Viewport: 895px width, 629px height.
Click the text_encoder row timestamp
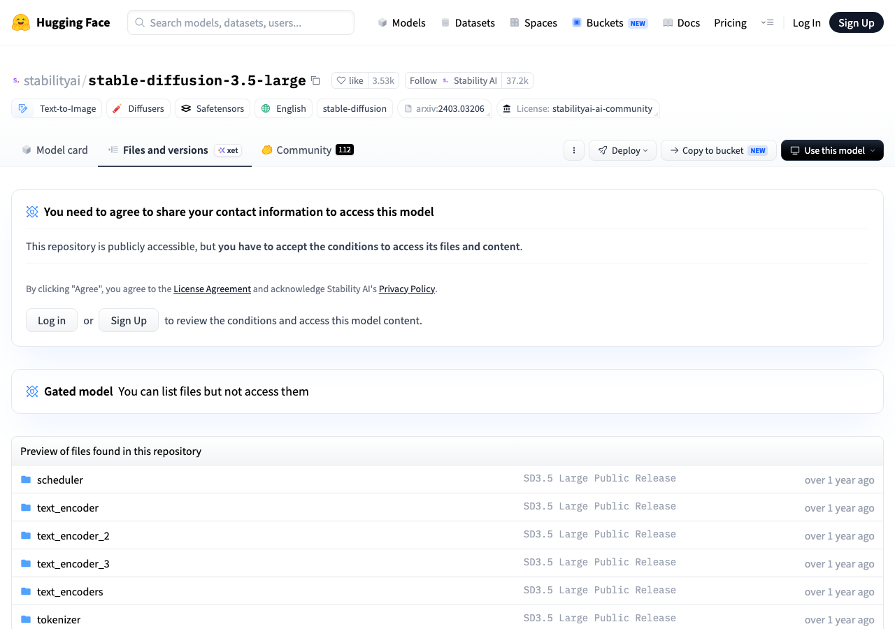(839, 508)
